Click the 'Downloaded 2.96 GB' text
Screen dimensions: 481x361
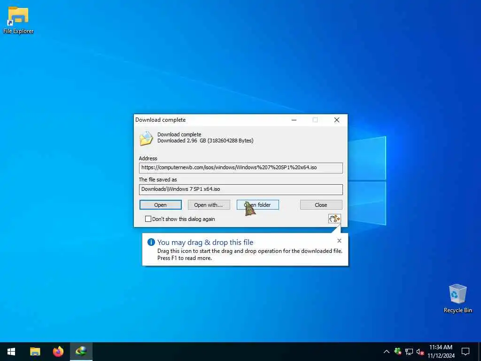(205, 141)
